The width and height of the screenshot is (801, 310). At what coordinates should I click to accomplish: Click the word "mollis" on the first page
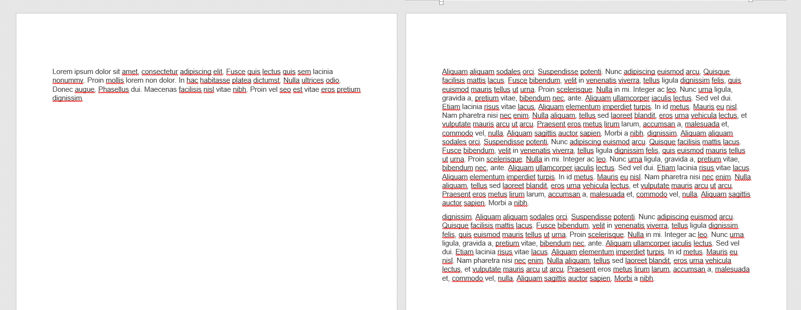tap(114, 80)
